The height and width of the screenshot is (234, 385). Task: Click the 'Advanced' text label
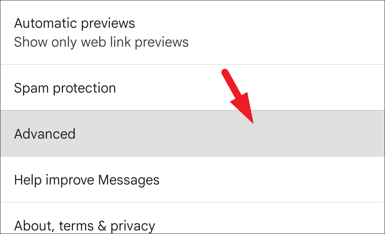click(45, 134)
